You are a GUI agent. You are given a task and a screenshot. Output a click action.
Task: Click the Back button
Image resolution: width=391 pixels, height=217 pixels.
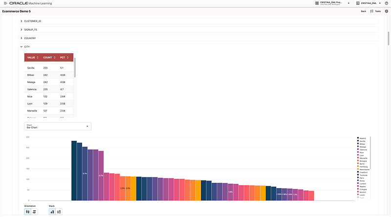tap(363, 11)
